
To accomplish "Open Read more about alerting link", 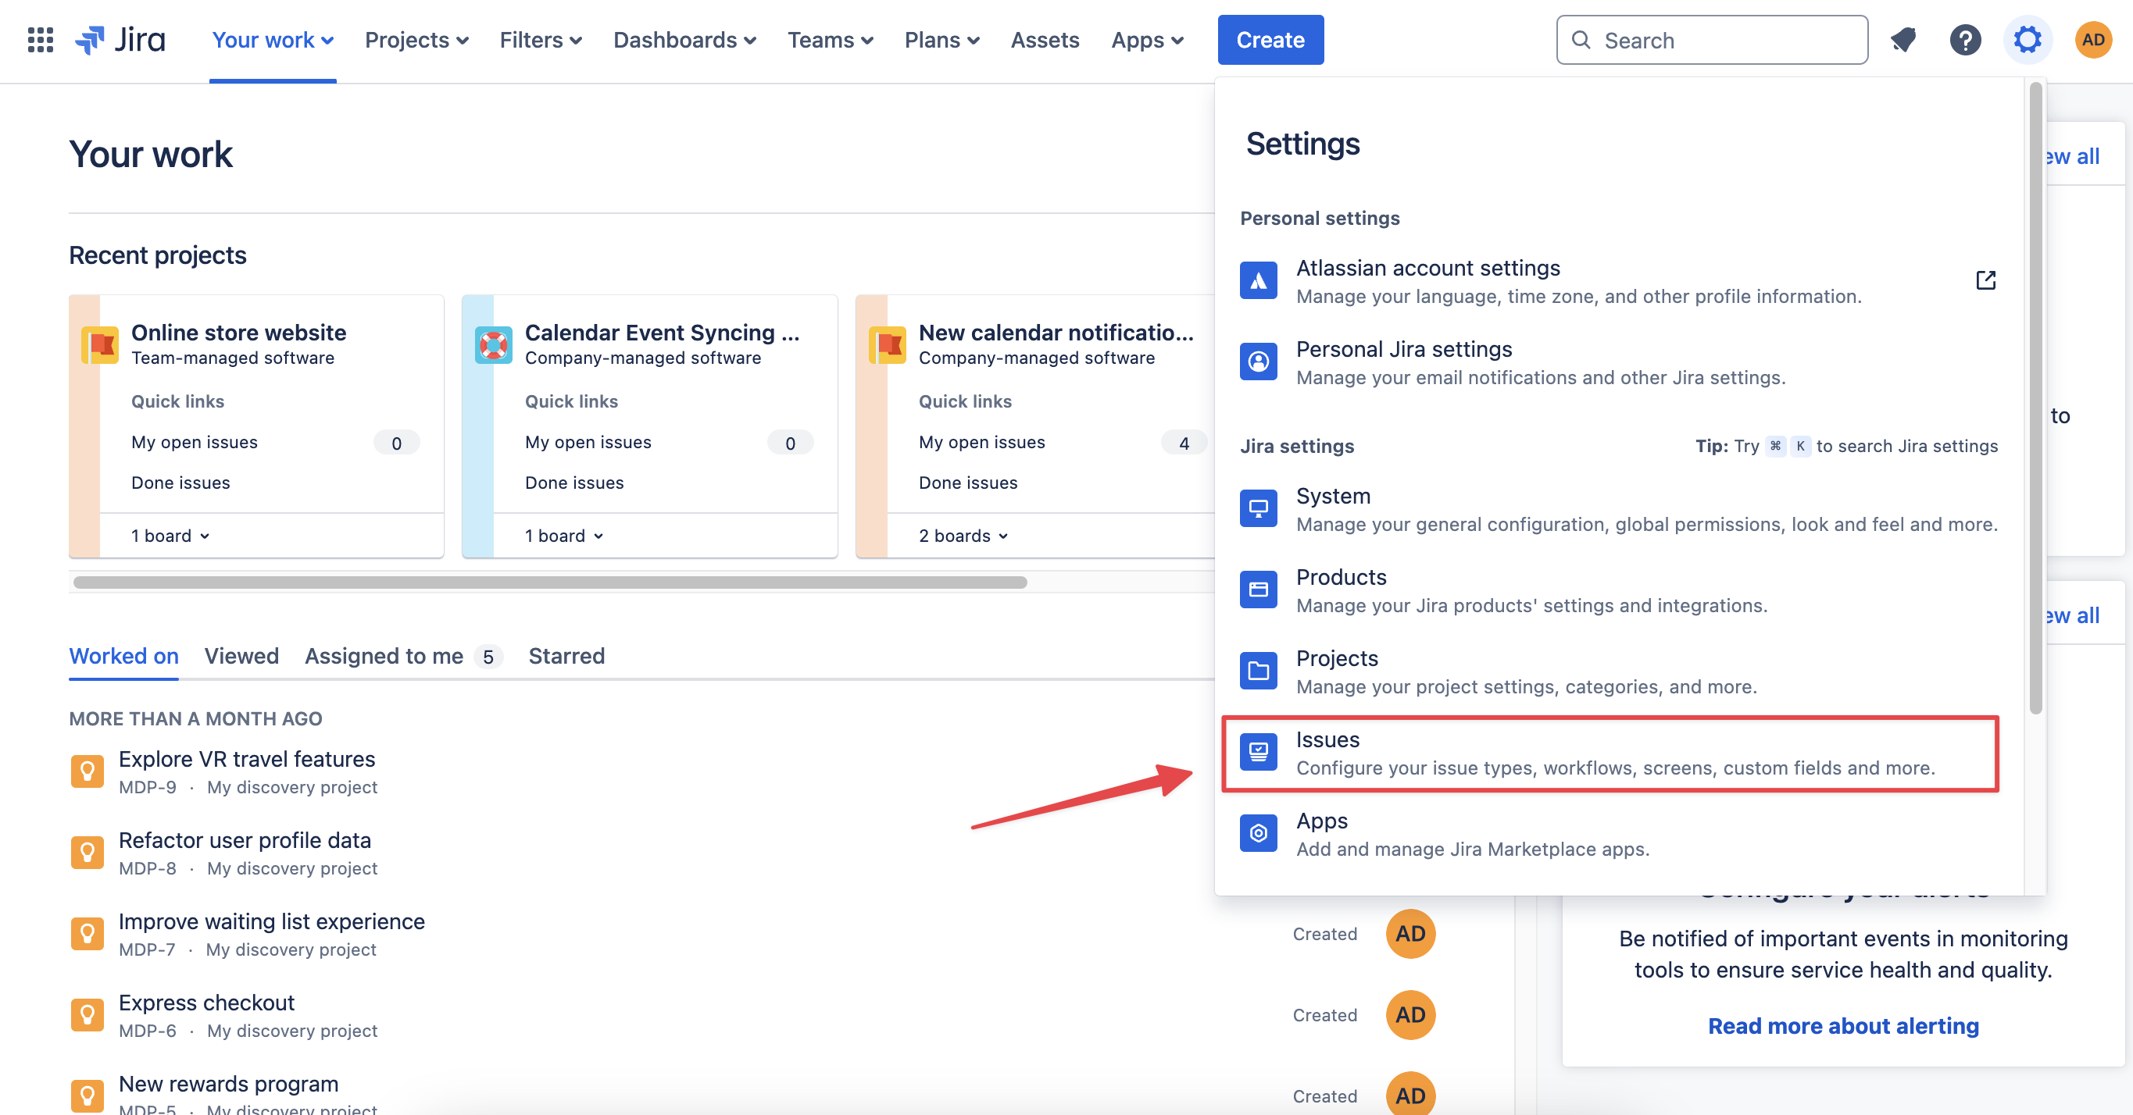I will 1842,1026.
